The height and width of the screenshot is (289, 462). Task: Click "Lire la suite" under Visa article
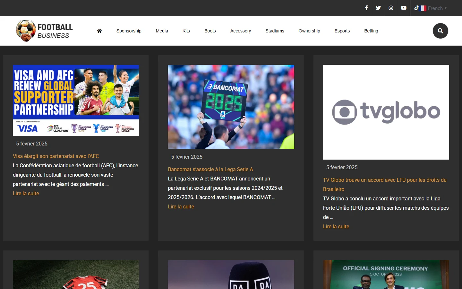[26, 194]
